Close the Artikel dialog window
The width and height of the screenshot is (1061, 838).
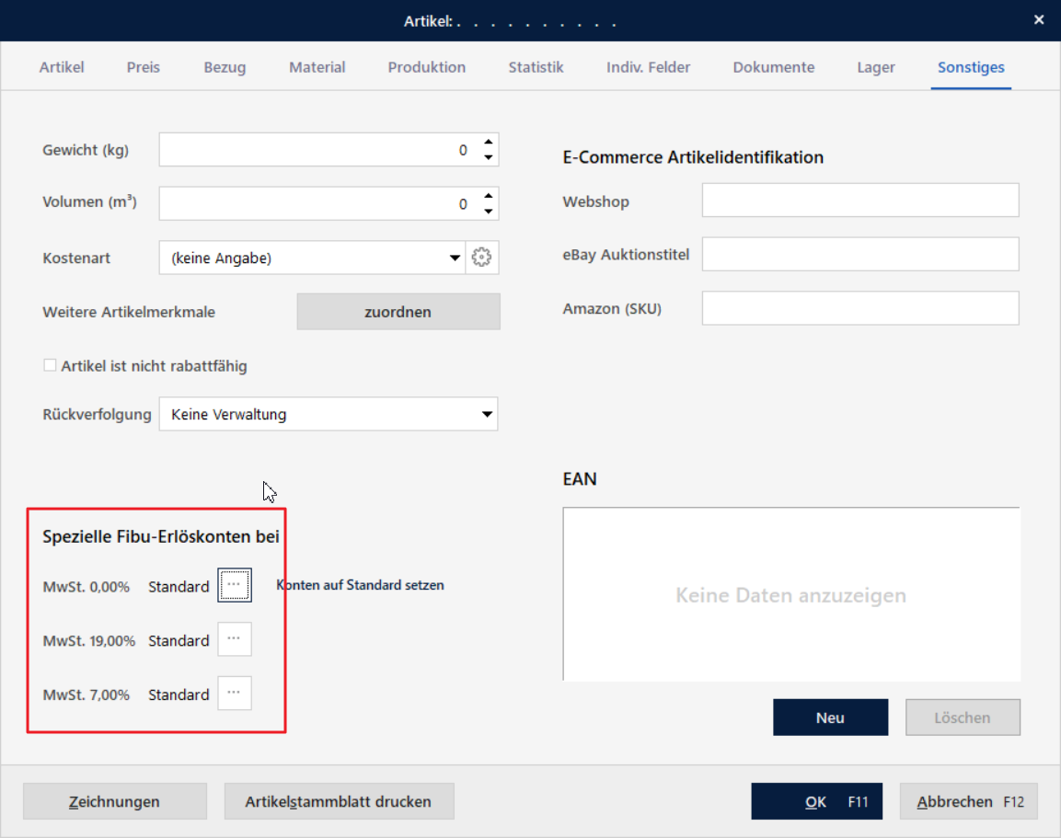click(1039, 20)
